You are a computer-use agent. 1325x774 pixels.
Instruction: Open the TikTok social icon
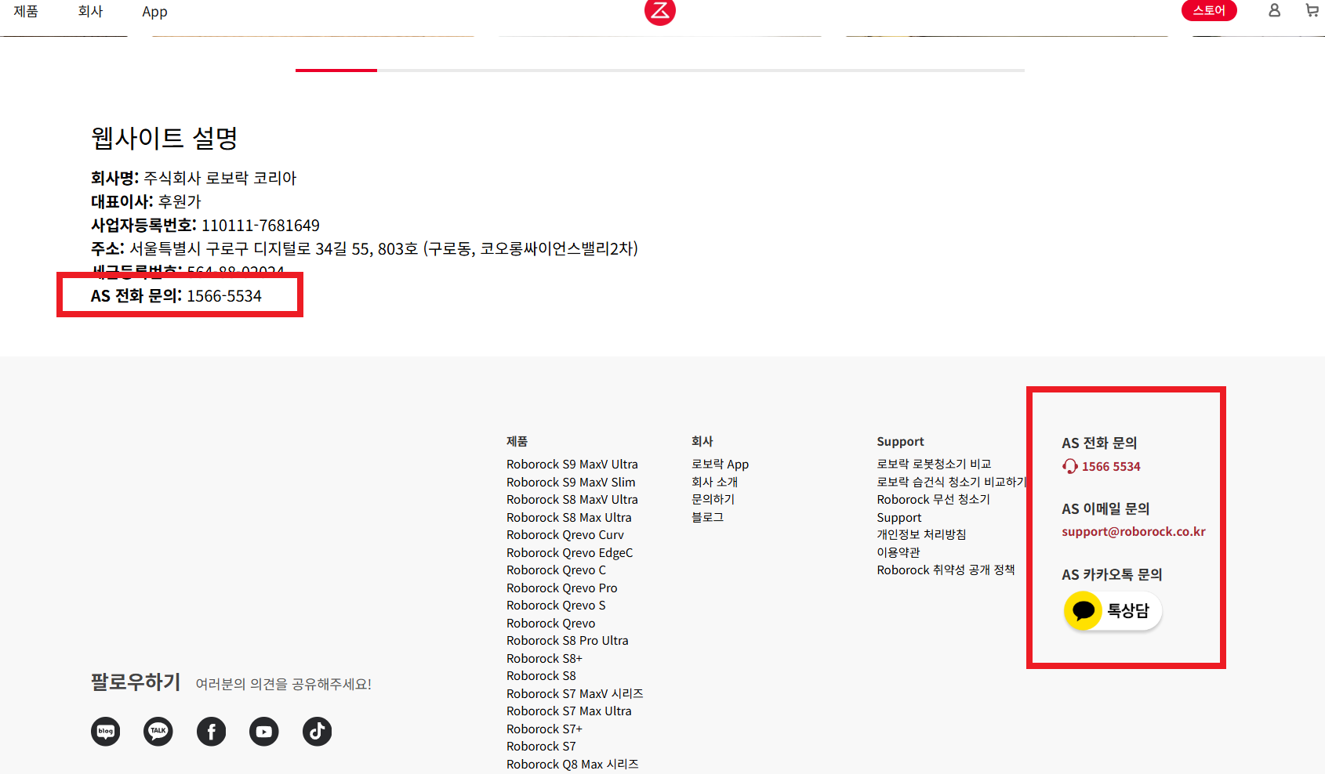318,732
